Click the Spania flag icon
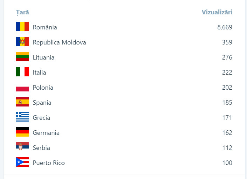The height and width of the screenshot is (179, 247). (22, 102)
